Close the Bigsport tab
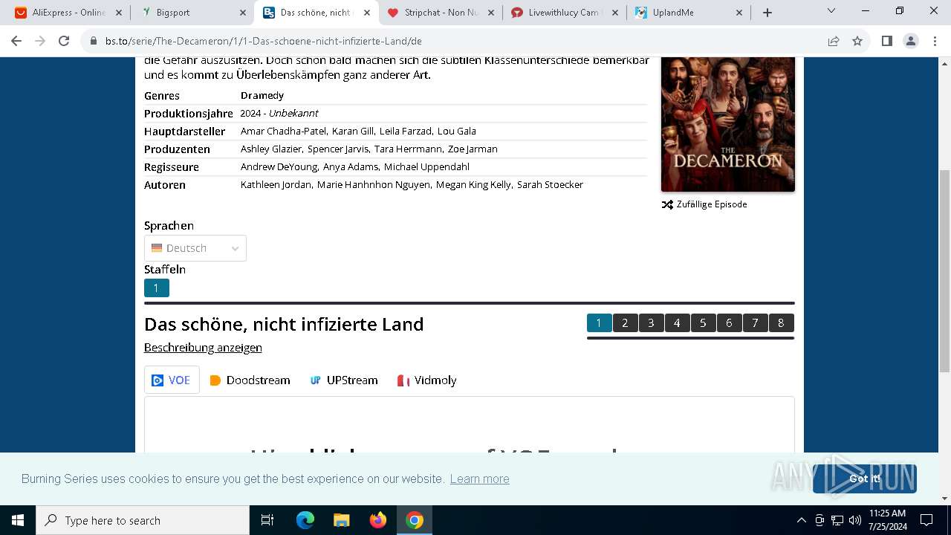 tap(243, 13)
